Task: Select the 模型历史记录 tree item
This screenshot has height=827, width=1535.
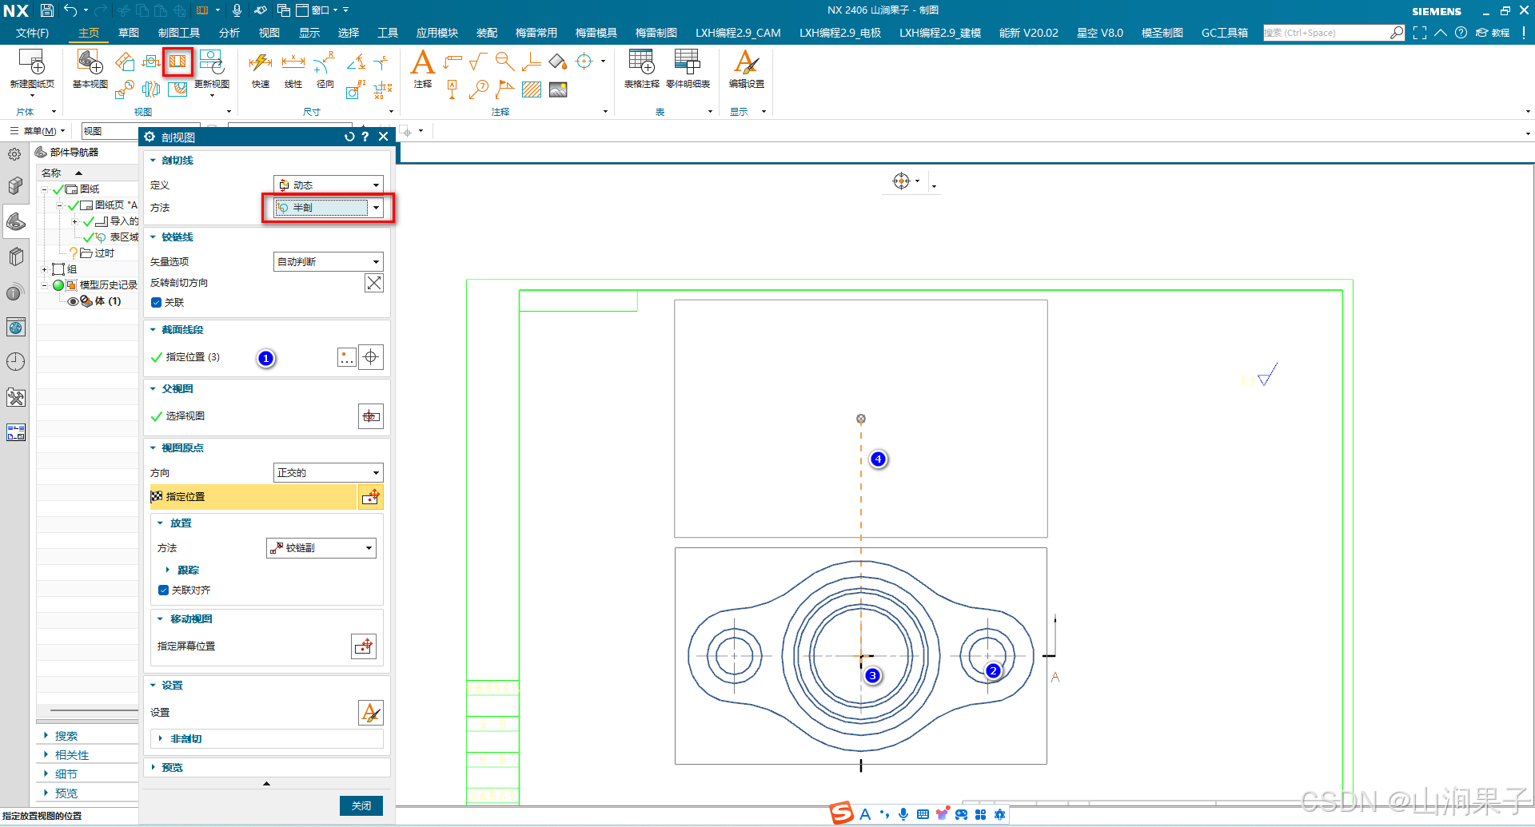Action: [x=108, y=285]
